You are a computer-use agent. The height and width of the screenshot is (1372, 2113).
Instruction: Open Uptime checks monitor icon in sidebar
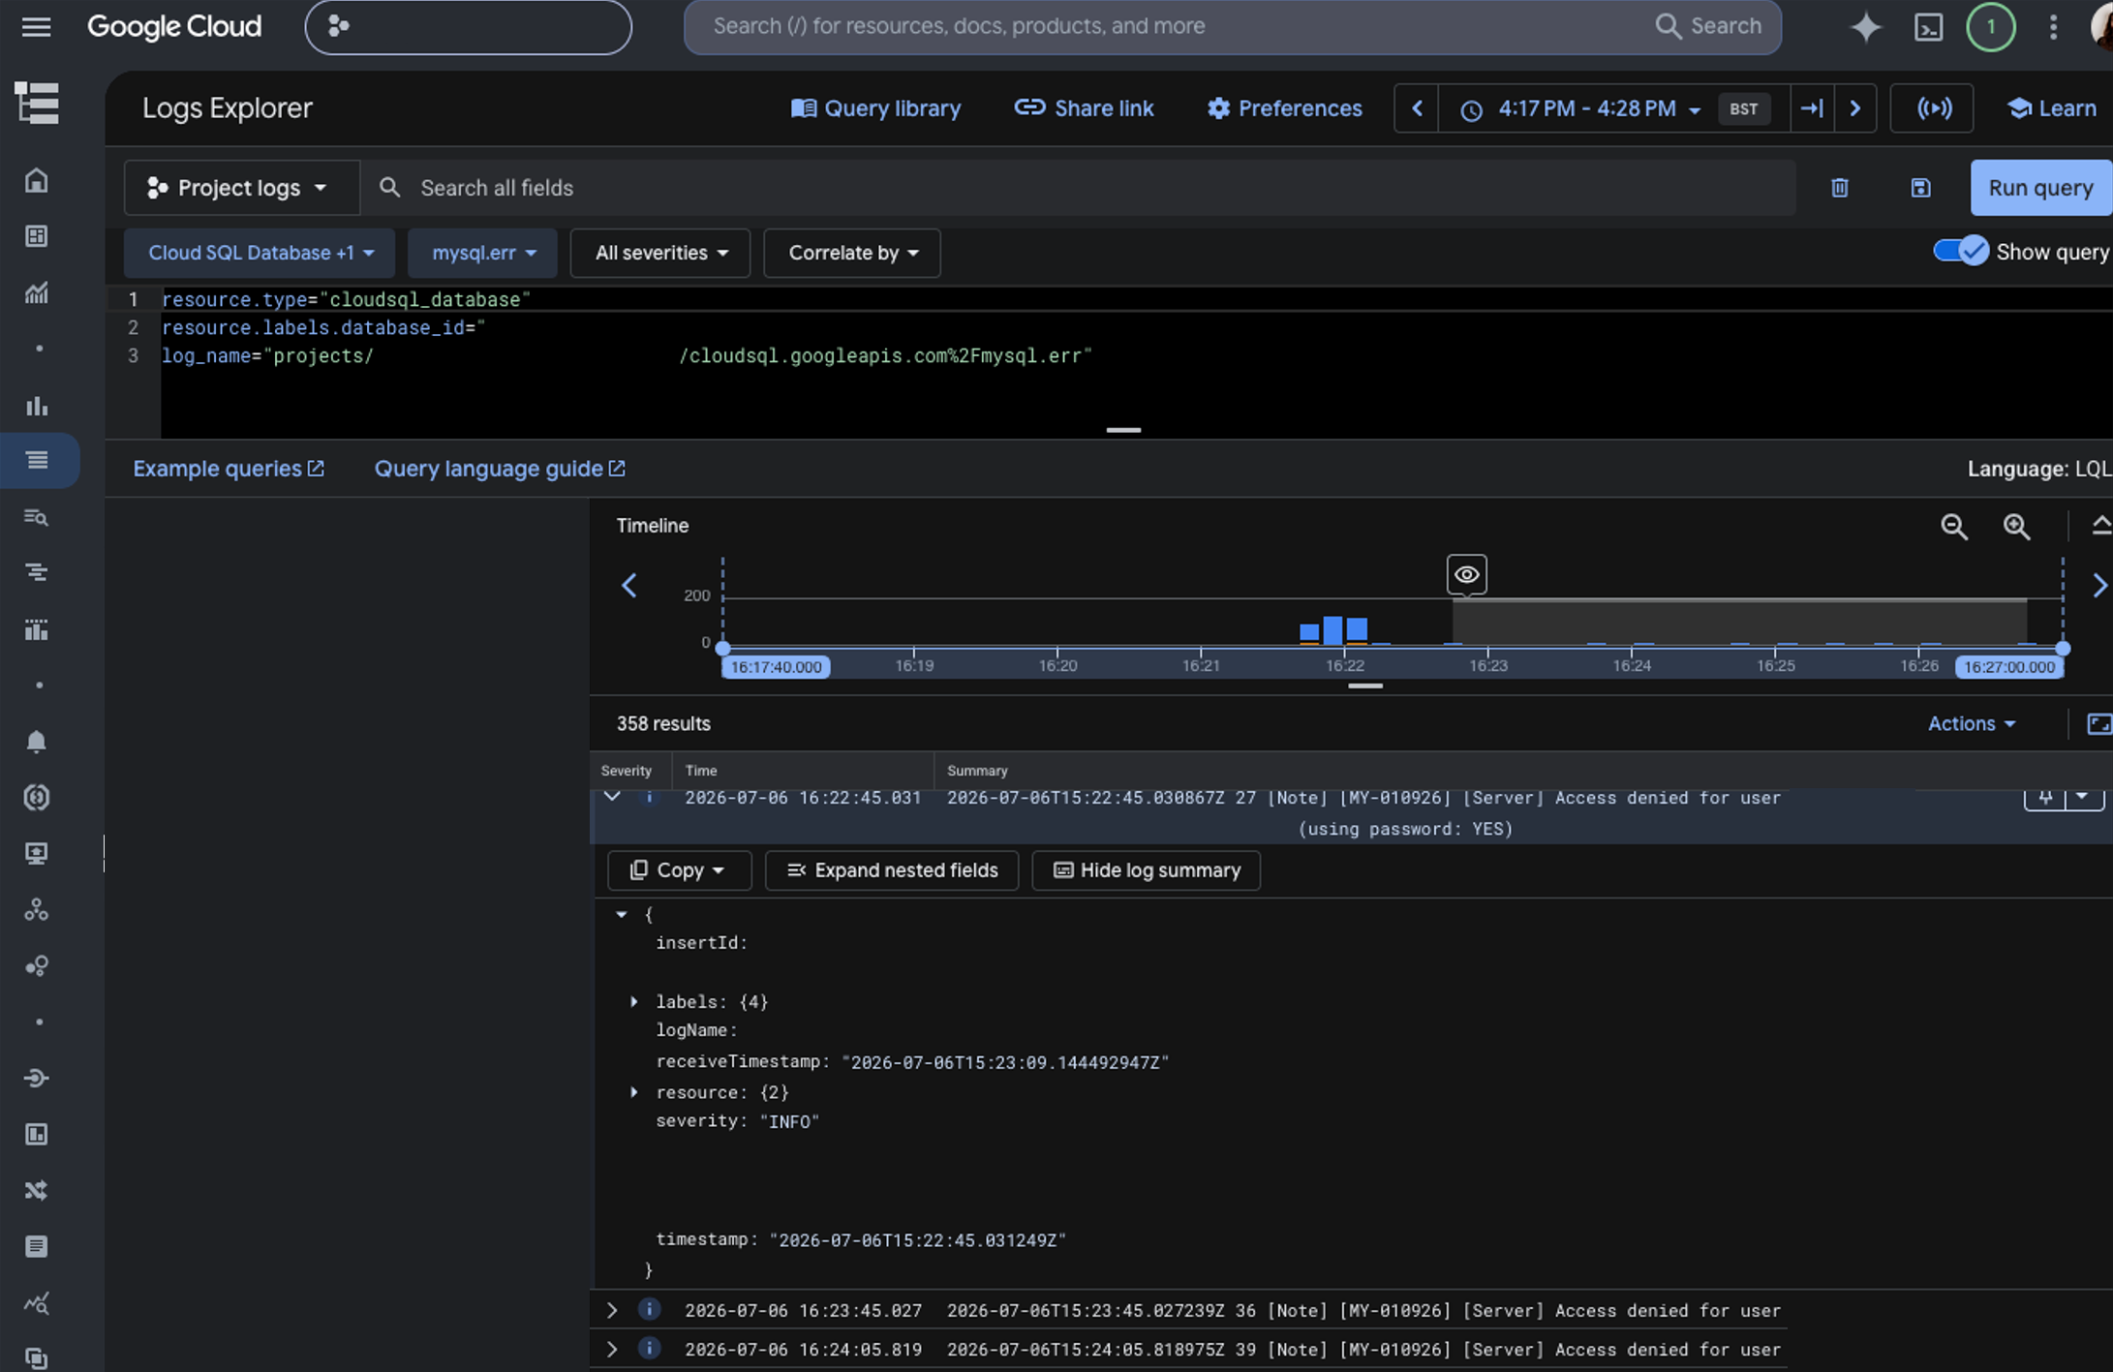(37, 854)
